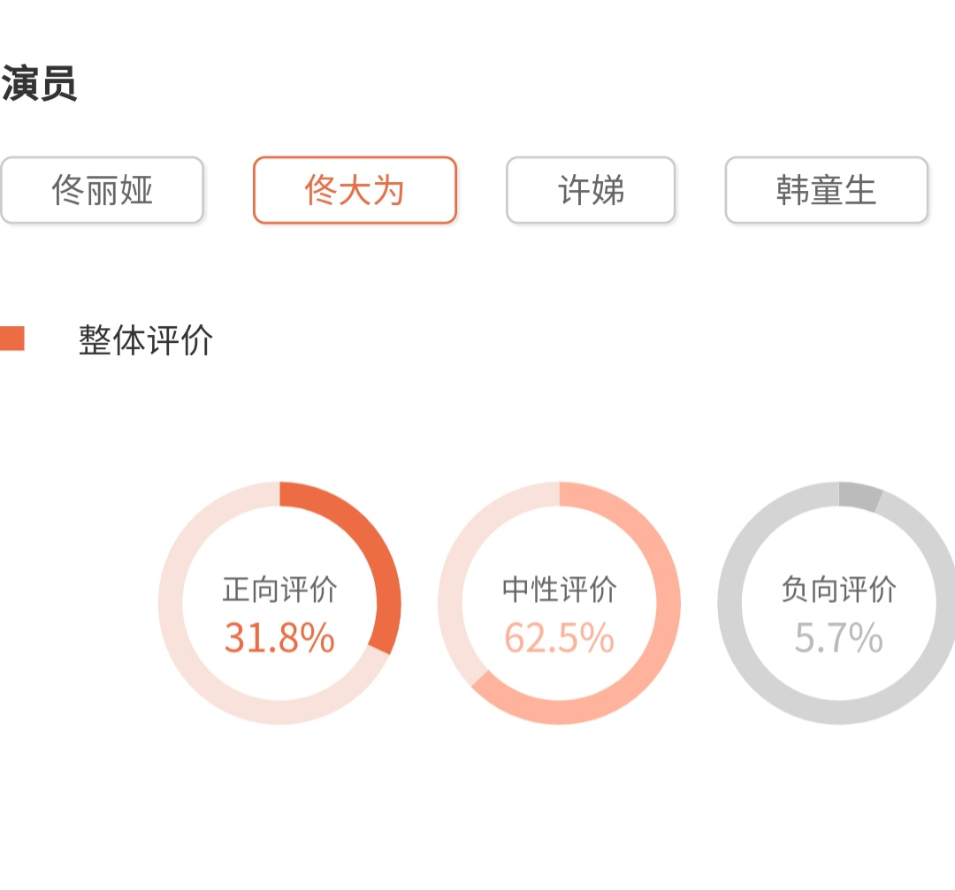The width and height of the screenshot is (955, 890).
Task: Choose the 韩童生 actor tab
Action: click(826, 190)
